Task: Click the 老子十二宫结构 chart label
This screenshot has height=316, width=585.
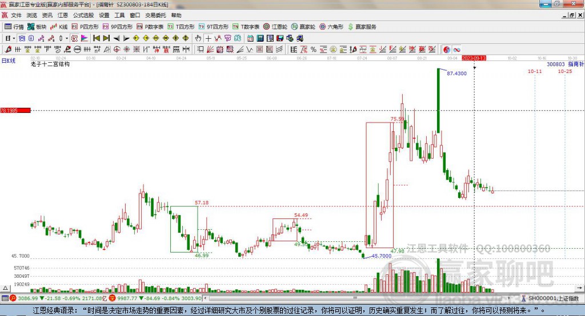Action: [x=50, y=64]
